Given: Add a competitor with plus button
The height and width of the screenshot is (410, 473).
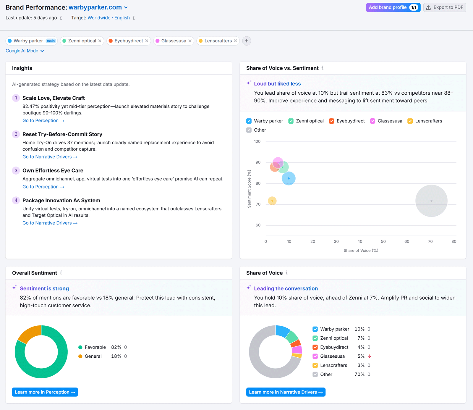Looking at the screenshot, I should (x=247, y=41).
